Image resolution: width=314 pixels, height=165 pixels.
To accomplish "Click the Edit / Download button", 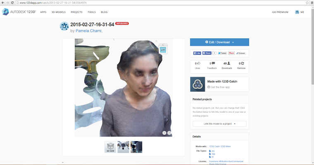I will (x=219, y=42).
